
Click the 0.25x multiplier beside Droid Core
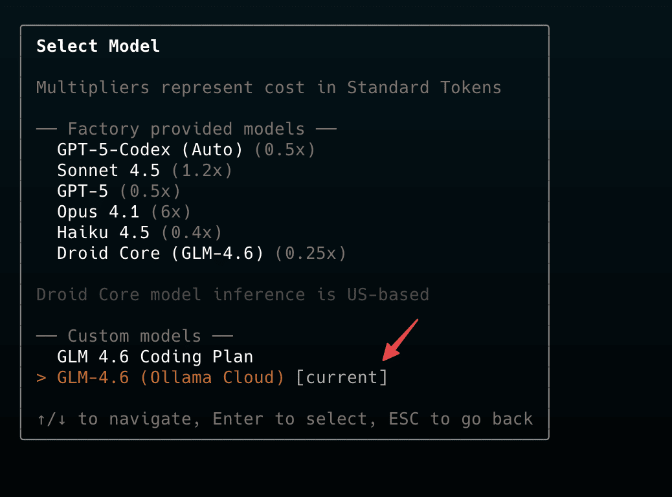pyautogui.click(x=311, y=254)
